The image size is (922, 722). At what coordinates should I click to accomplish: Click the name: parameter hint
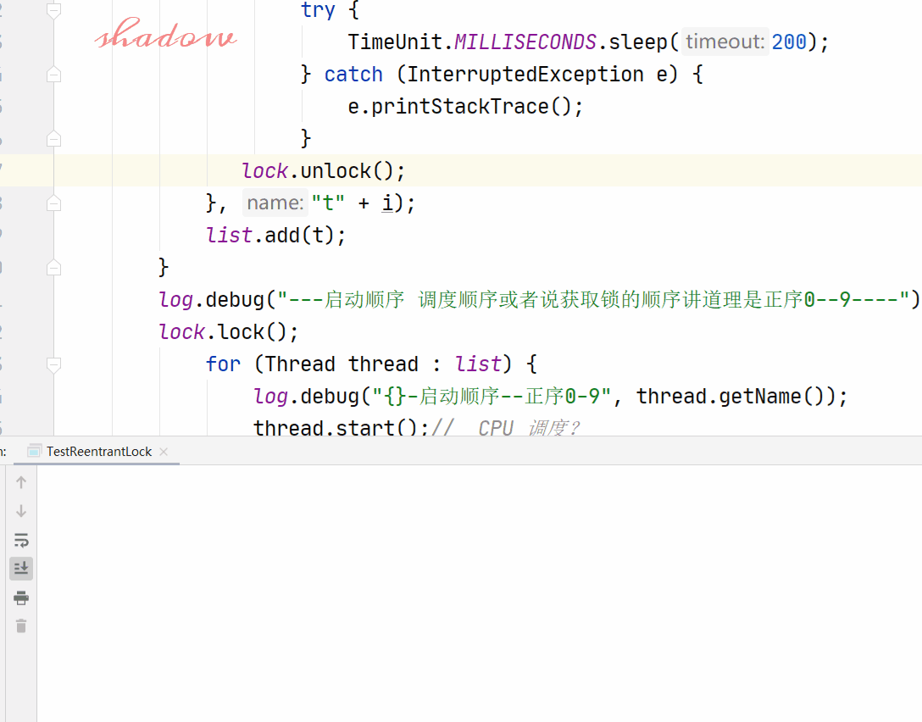click(275, 203)
